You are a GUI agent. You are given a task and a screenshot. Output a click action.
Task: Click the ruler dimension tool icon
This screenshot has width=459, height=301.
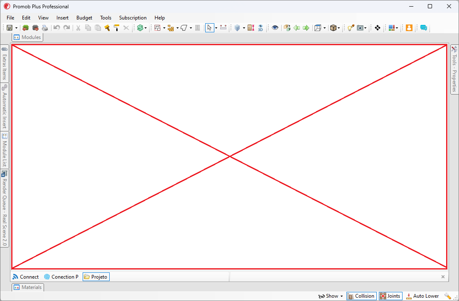[223, 28]
